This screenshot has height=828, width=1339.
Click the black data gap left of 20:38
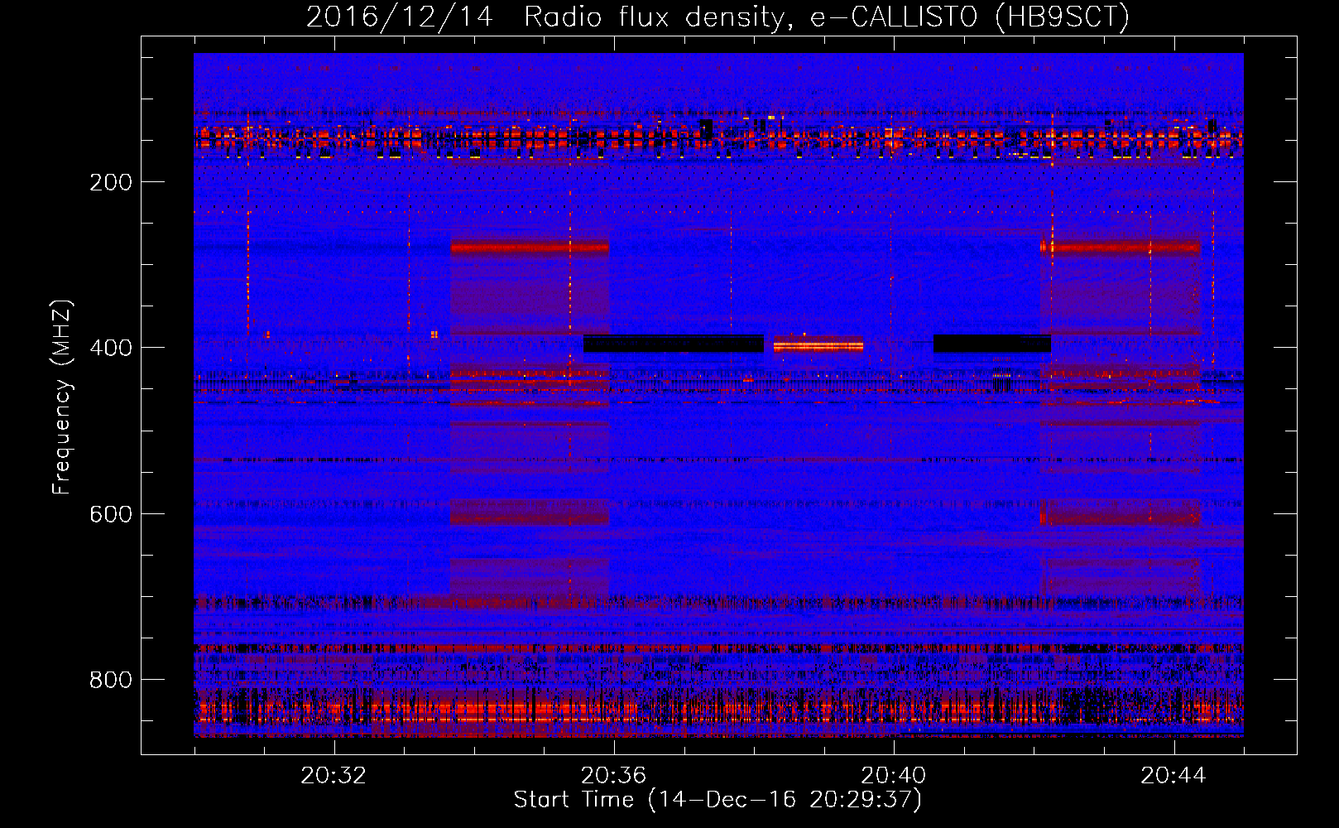tap(674, 344)
